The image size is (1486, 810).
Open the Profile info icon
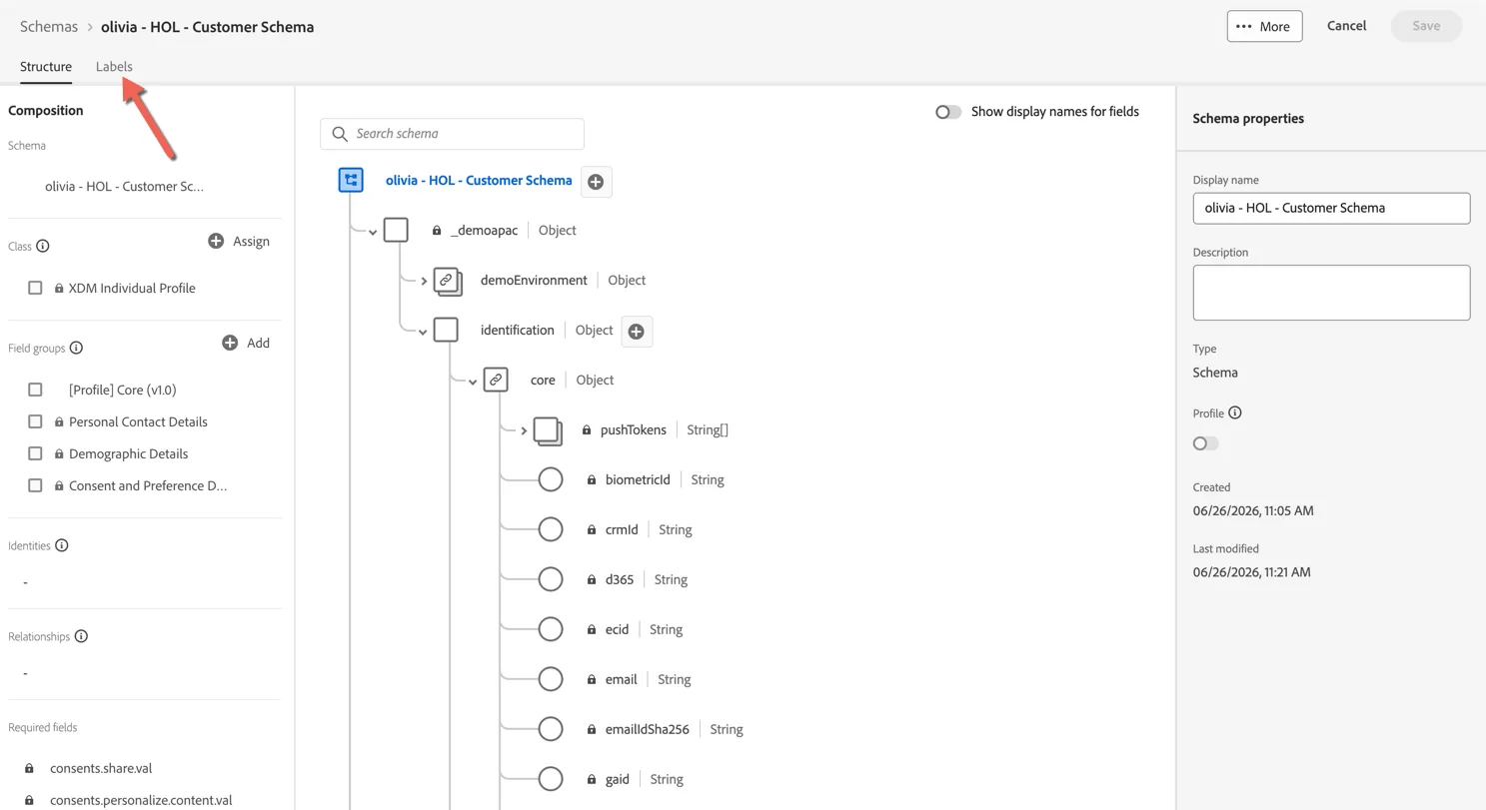(x=1235, y=412)
